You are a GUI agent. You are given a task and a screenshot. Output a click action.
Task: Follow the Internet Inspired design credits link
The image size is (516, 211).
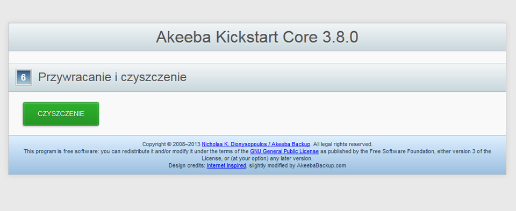coord(226,166)
